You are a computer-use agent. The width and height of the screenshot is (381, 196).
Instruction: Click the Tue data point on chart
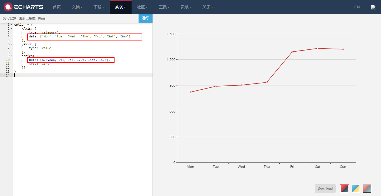pos(216,86)
